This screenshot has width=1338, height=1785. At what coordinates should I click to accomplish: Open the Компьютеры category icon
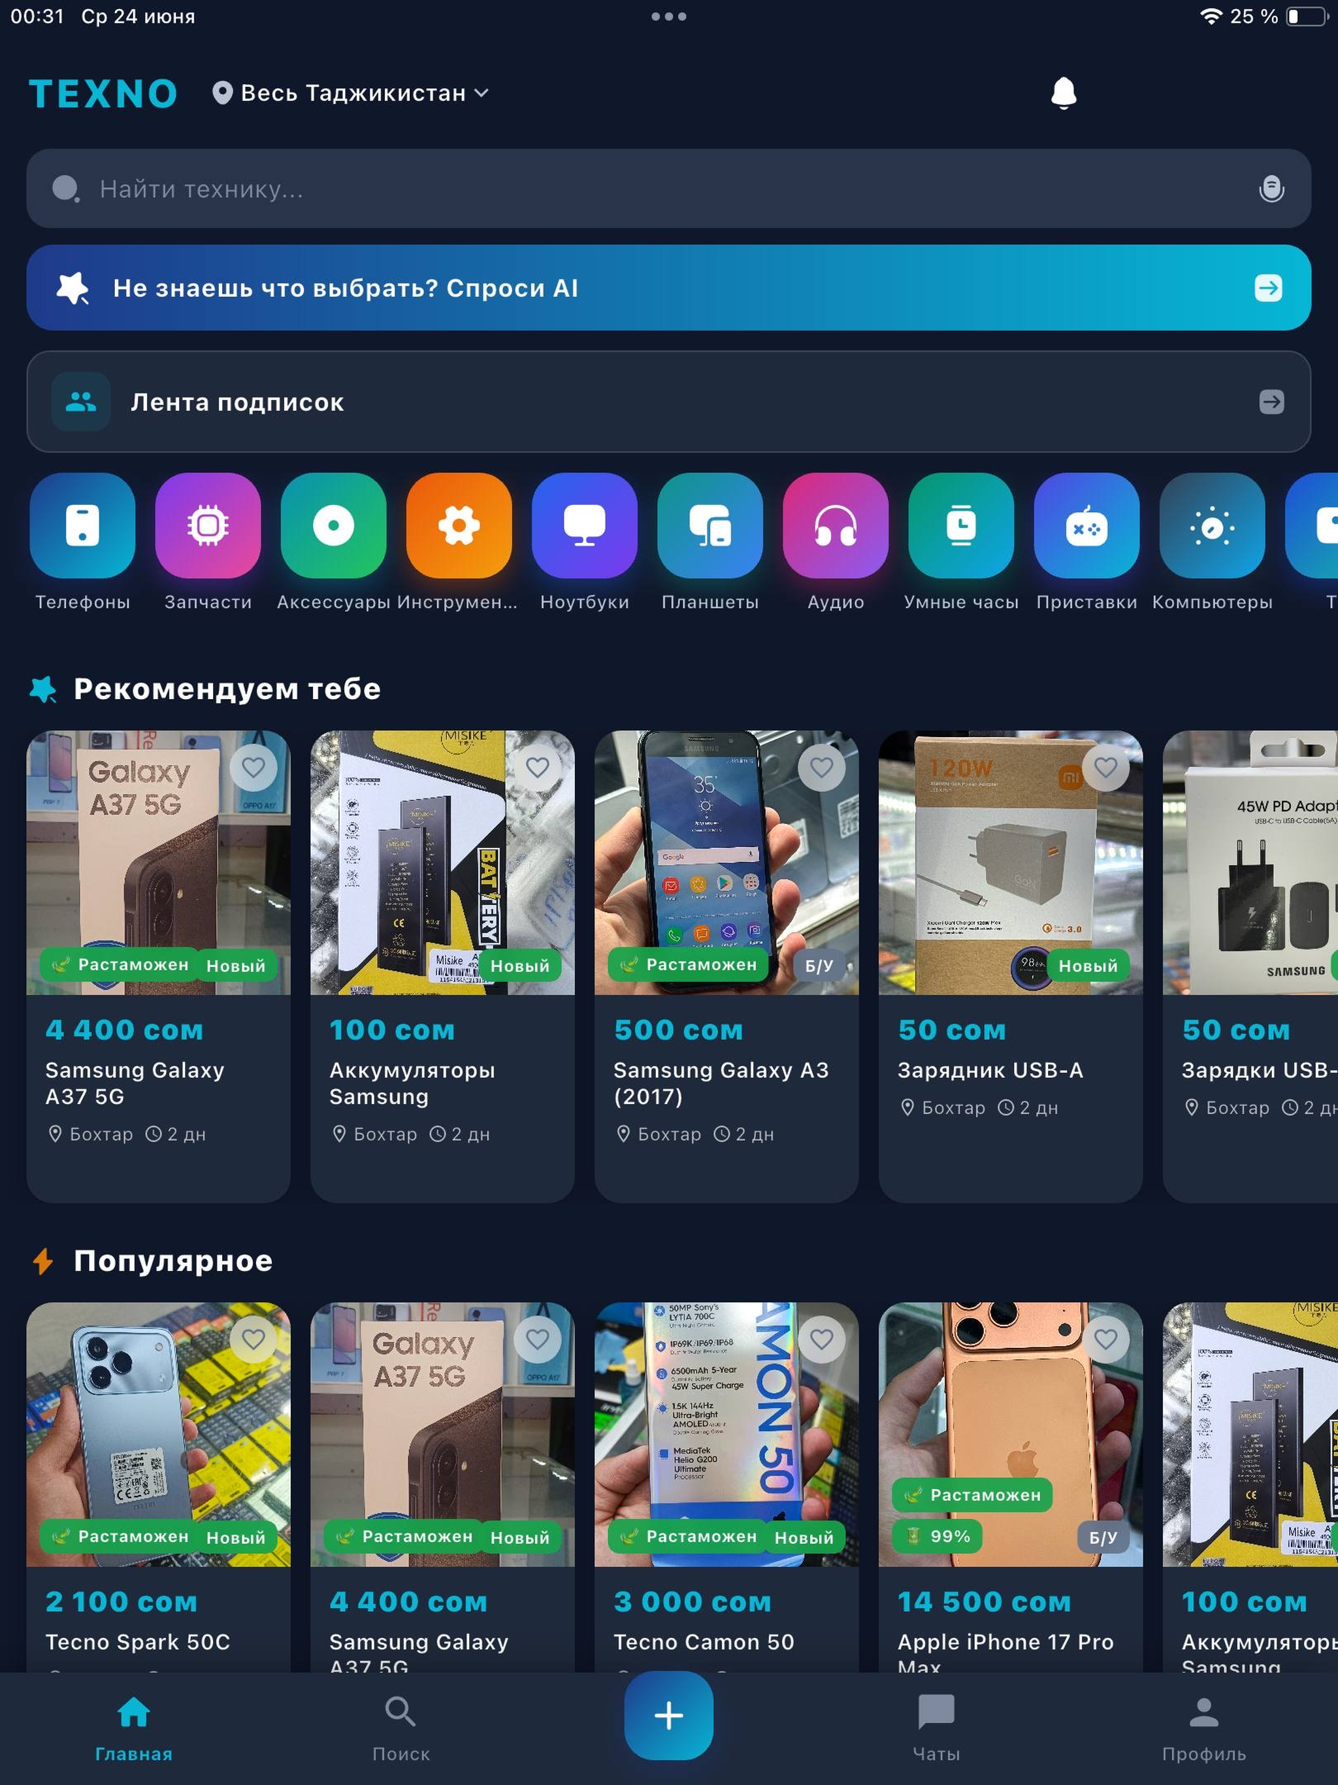[x=1212, y=525]
